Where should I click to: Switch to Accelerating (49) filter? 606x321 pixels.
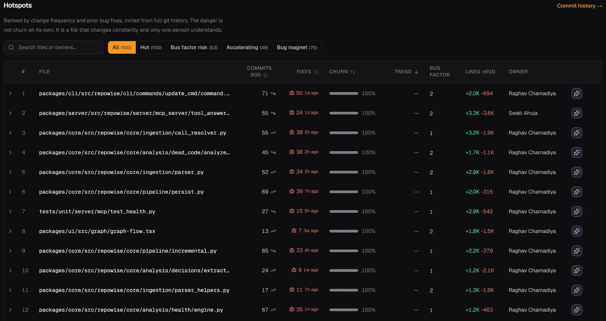coord(247,47)
